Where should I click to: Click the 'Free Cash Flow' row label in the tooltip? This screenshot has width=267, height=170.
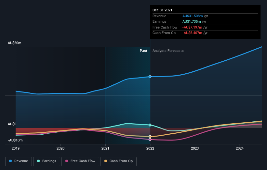point(165,27)
